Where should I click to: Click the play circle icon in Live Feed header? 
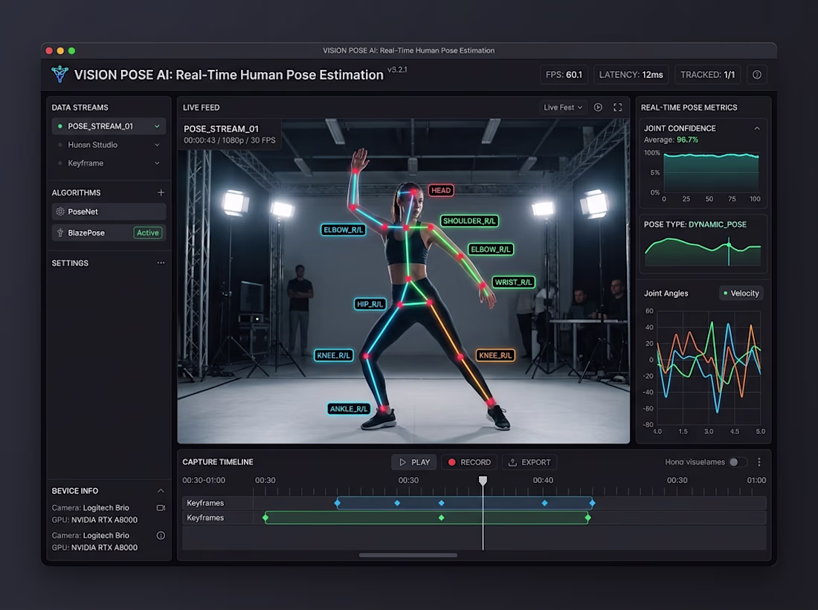click(x=599, y=107)
